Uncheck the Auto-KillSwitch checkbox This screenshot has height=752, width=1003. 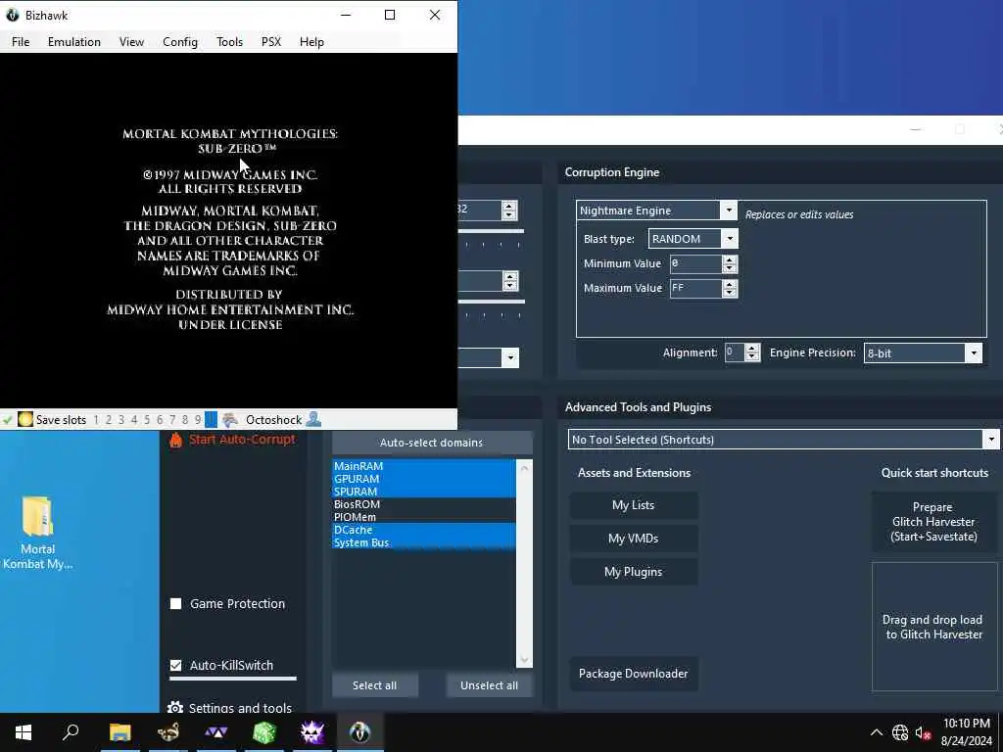[176, 665]
